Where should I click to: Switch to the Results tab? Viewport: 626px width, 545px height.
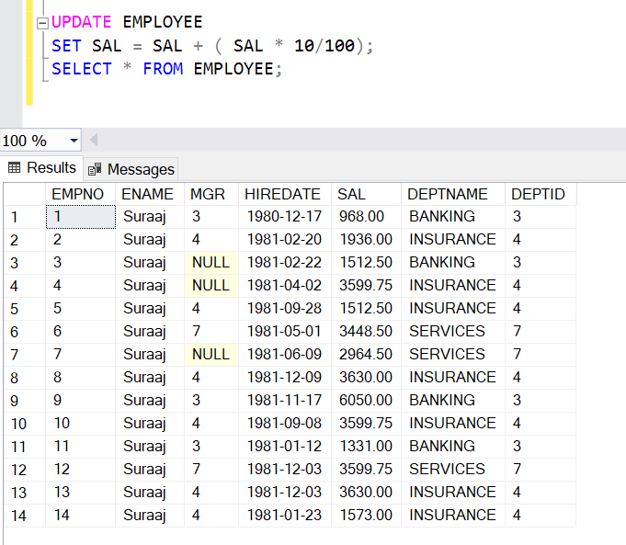(42, 167)
